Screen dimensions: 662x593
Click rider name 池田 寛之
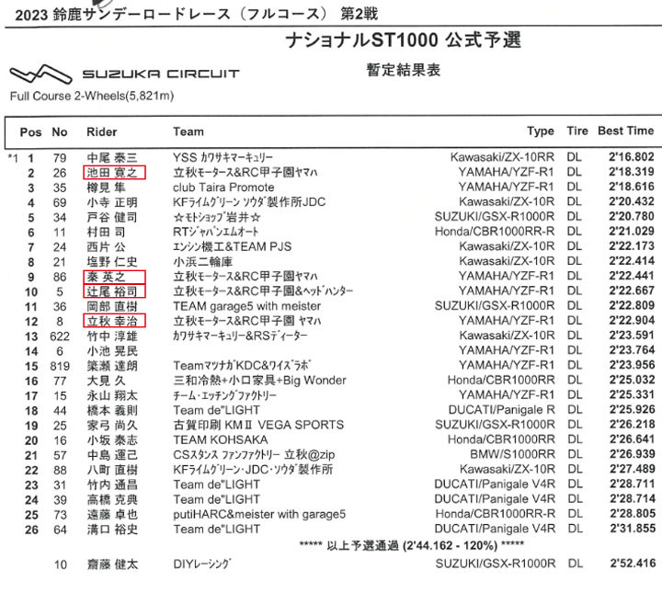tap(112, 173)
